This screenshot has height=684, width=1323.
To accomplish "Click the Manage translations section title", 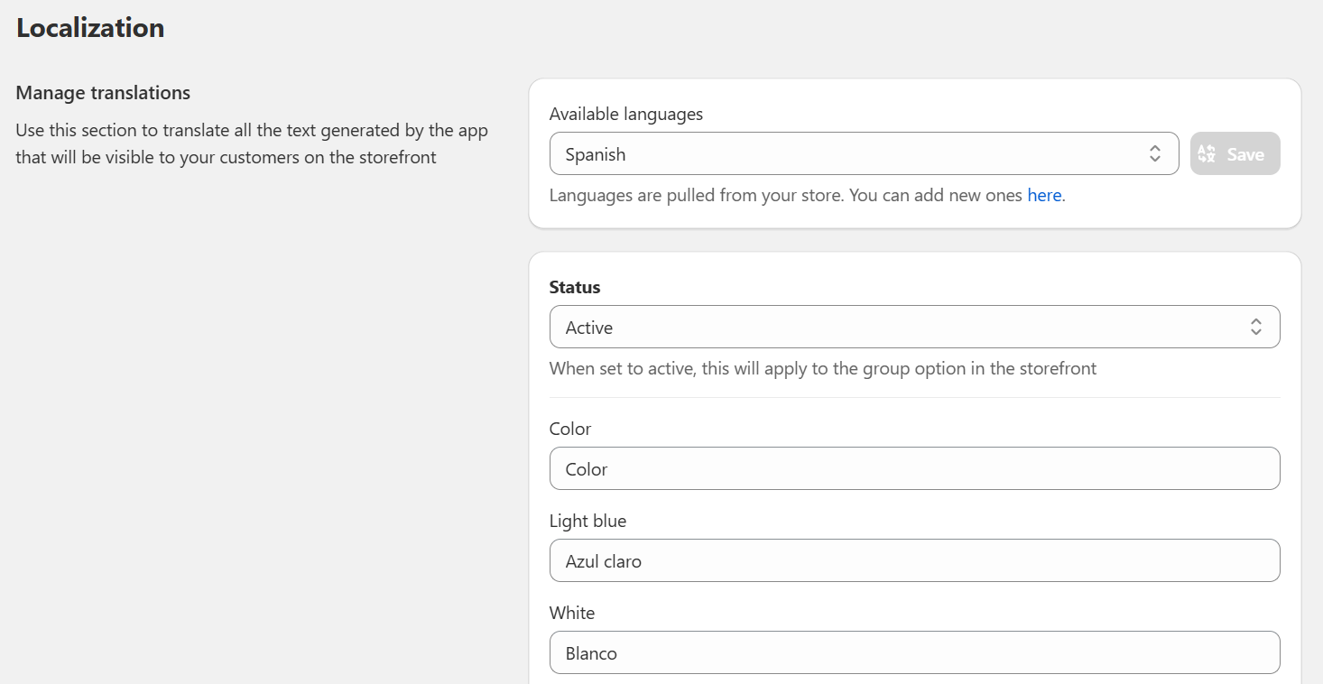I will tap(103, 93).
